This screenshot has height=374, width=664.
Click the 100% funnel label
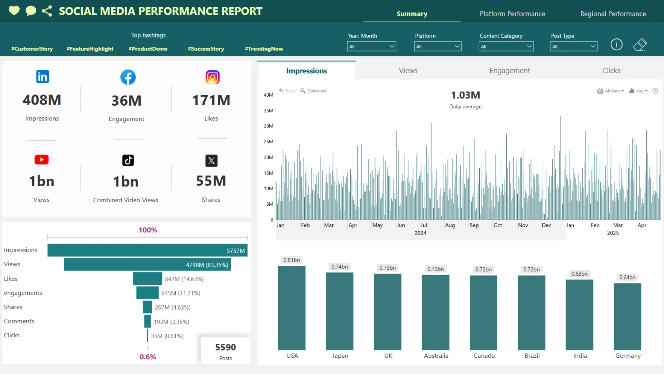pos(148,230)
